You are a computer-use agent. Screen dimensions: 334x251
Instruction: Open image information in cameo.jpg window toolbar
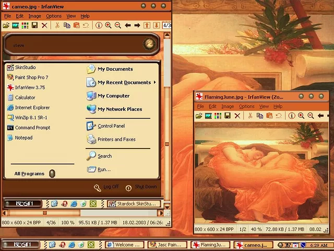[x=99, y=25]
